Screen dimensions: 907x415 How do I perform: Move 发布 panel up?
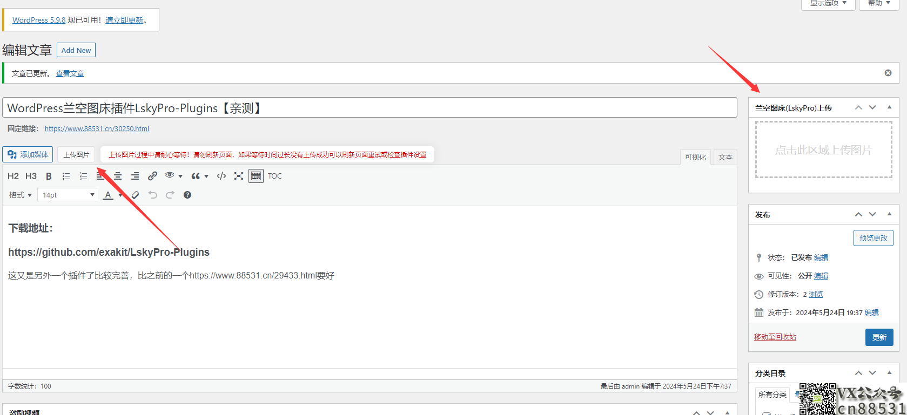click(858, 214)
